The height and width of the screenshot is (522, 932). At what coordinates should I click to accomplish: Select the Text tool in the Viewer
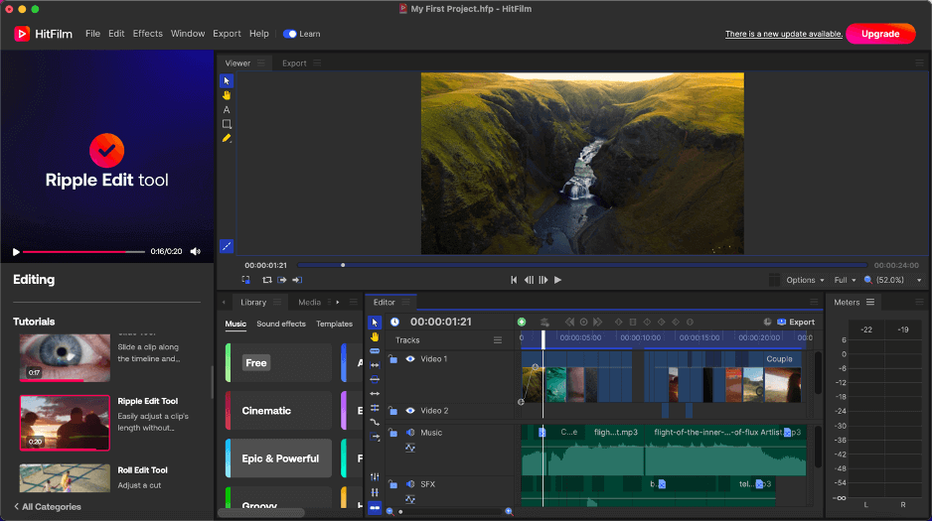click(x=227, y=110)
